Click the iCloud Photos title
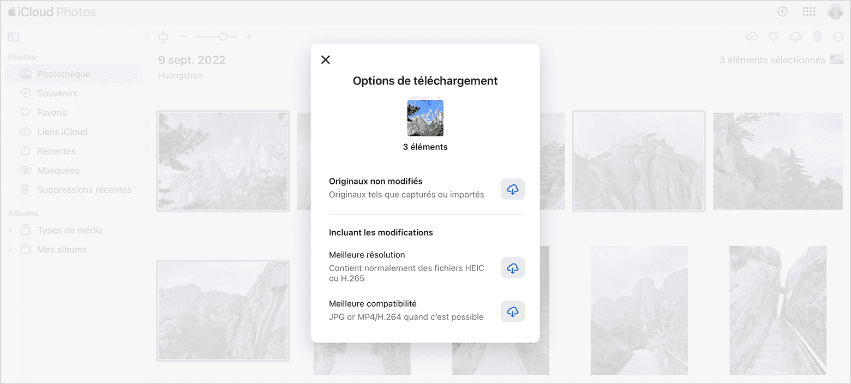 coord(52,12)
